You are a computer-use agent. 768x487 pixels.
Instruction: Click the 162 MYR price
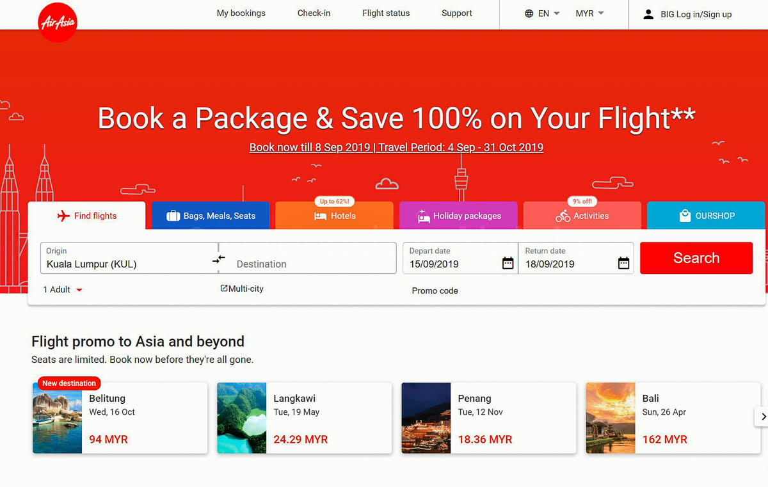pos(665,440)
